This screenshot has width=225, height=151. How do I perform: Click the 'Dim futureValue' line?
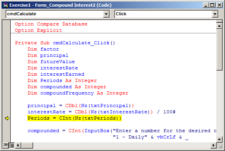[x=51, y=62]
